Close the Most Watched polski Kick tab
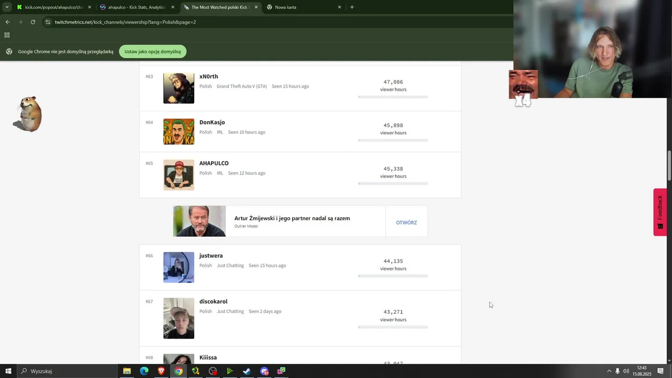Screen dimensions: 672x378 click(x=256, y=7)
